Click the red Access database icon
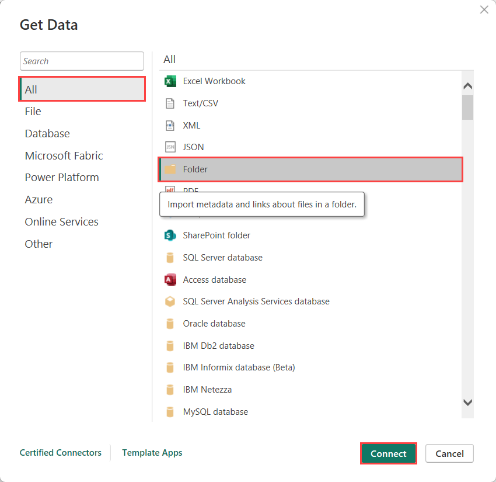Viewport: 496px width, 482px height. click(x=170, y=280)
